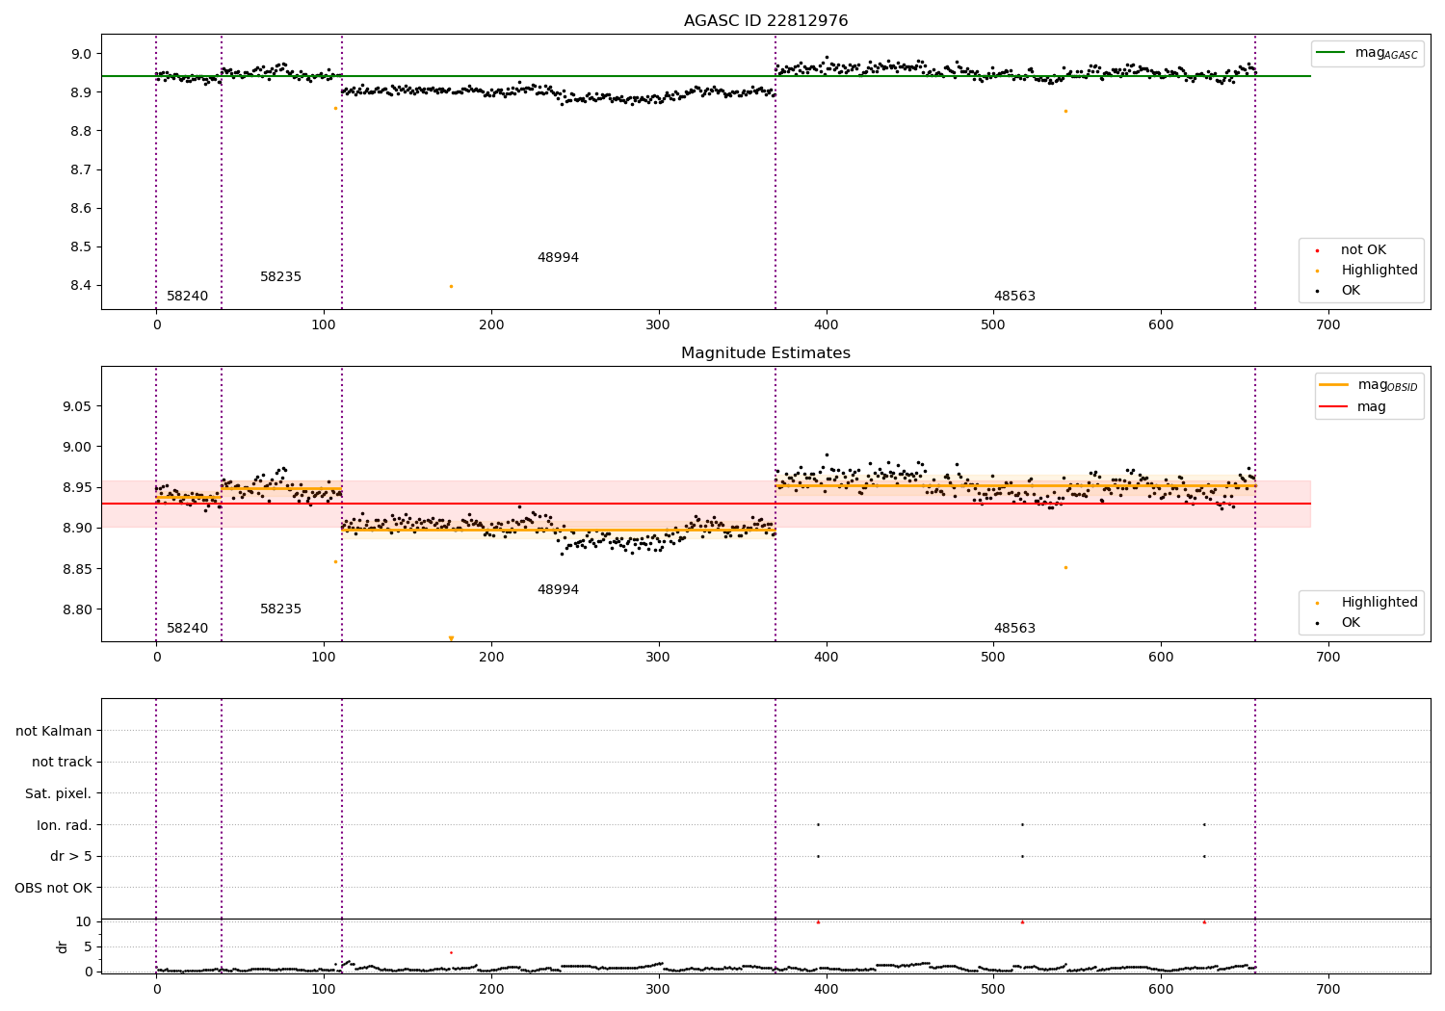Click the title AGASC ID 22812976
Image resolution: width=1445 pixels, height=1011 pixels.
pyautogui.click(x=766, y=21)
